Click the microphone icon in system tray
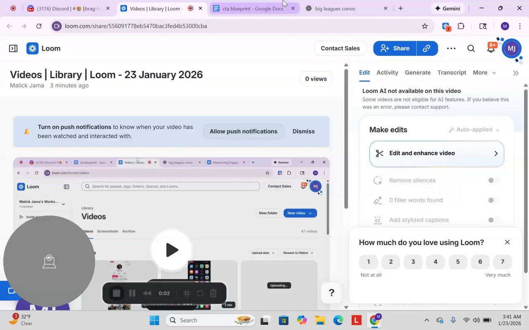 (453, 320)
